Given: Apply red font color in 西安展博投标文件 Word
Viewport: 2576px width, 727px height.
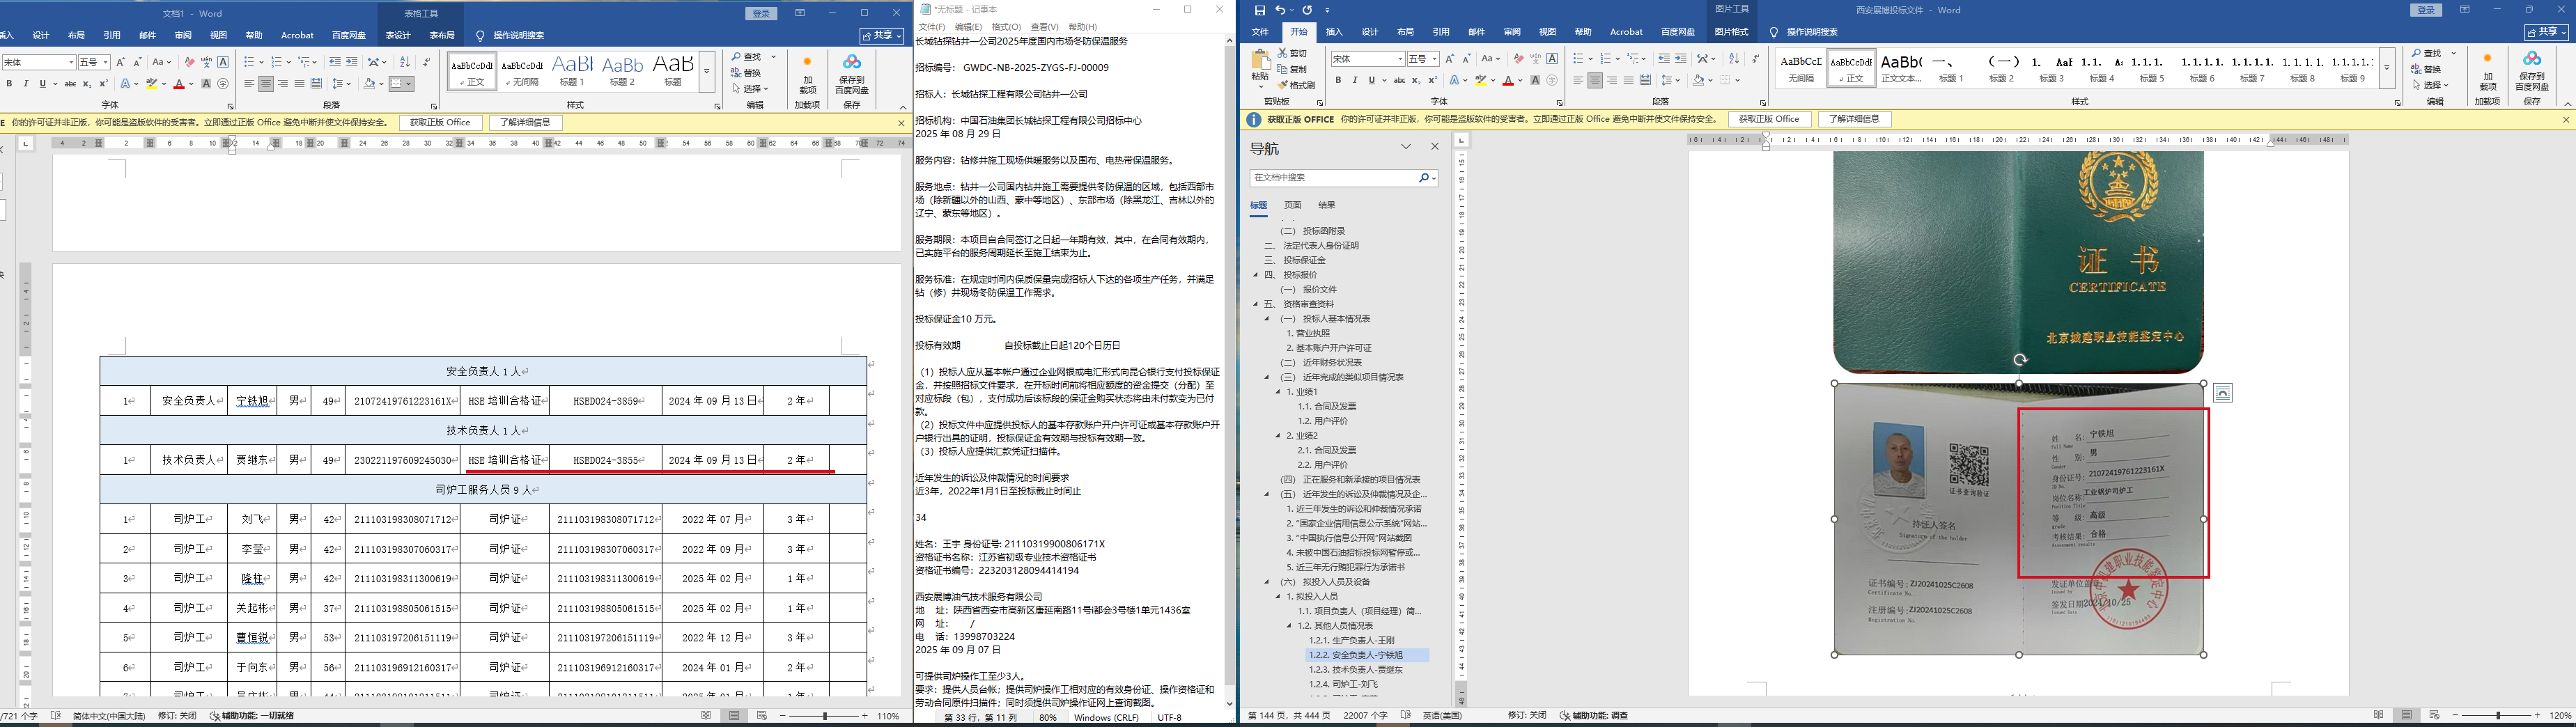Looking at the screenshot, I should (x=1508, y=80).
